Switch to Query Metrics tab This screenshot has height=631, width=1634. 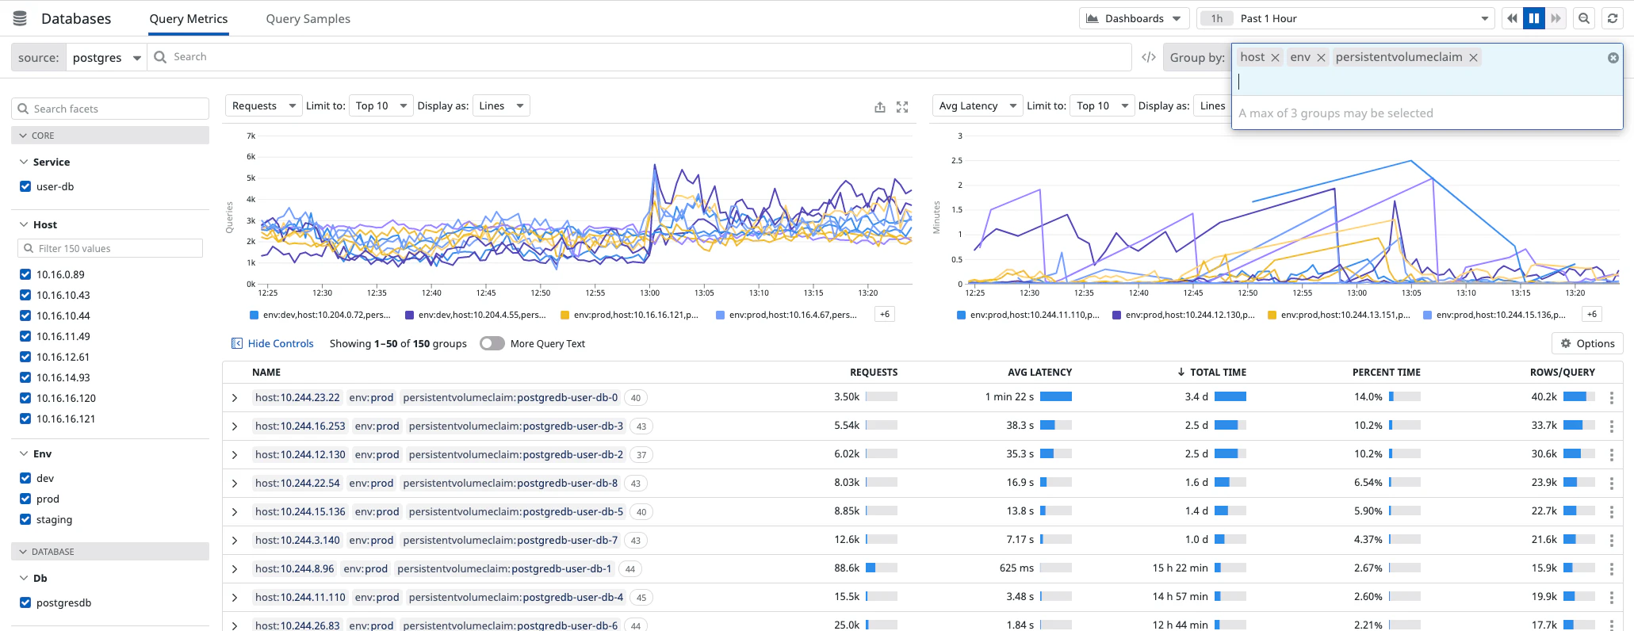pos(189,18)
